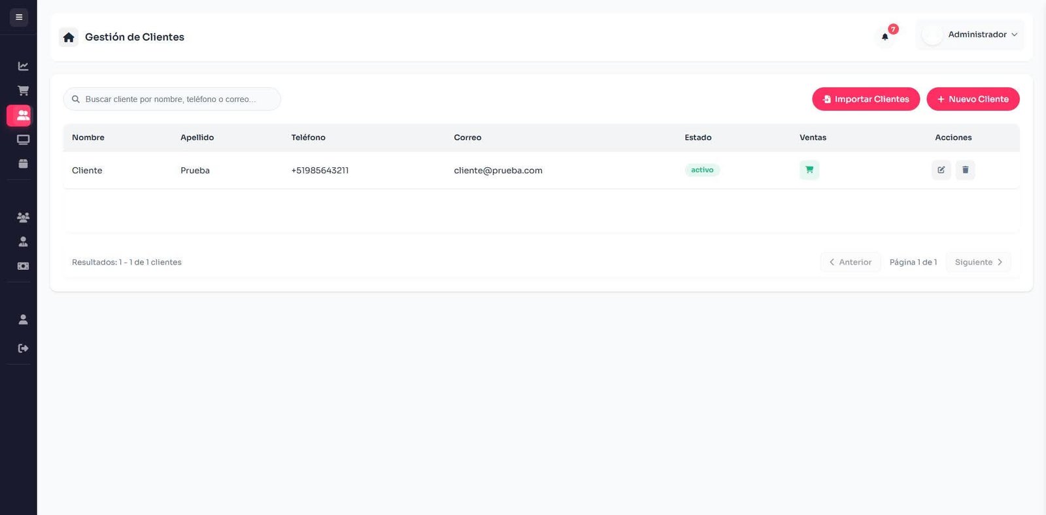
Task: Edit the Cliente Prueba record
Action: coord(941,170)
